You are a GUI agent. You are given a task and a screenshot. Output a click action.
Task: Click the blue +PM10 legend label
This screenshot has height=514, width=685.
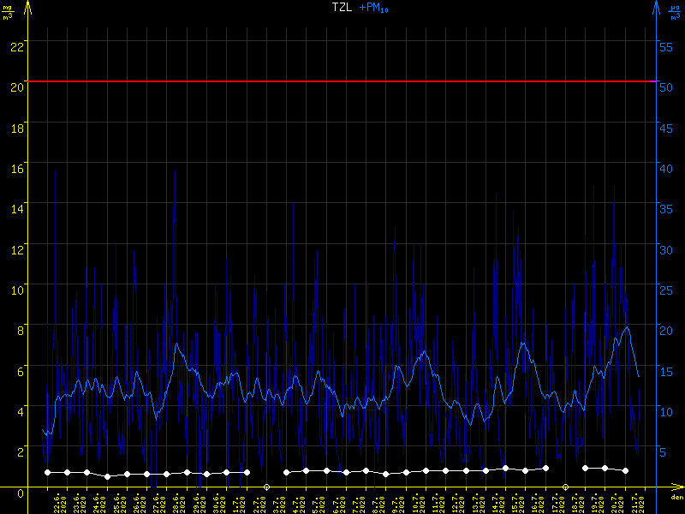(x=374, y=8)
